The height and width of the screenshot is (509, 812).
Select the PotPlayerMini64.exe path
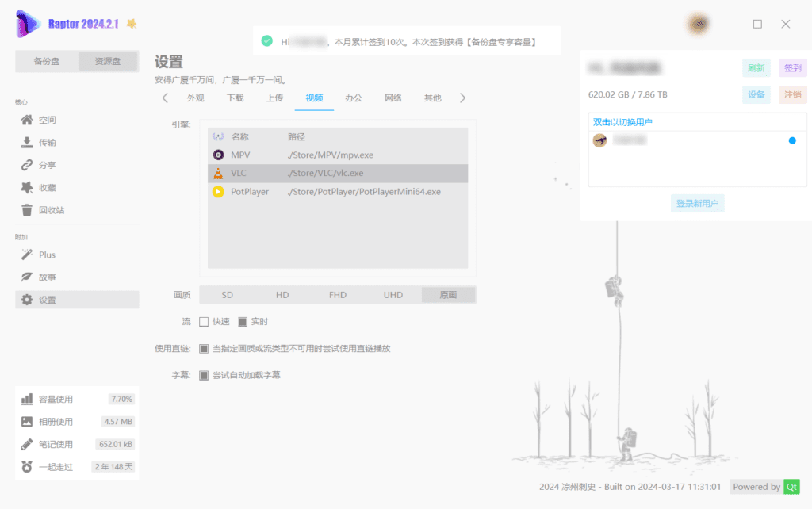point(364,192)
